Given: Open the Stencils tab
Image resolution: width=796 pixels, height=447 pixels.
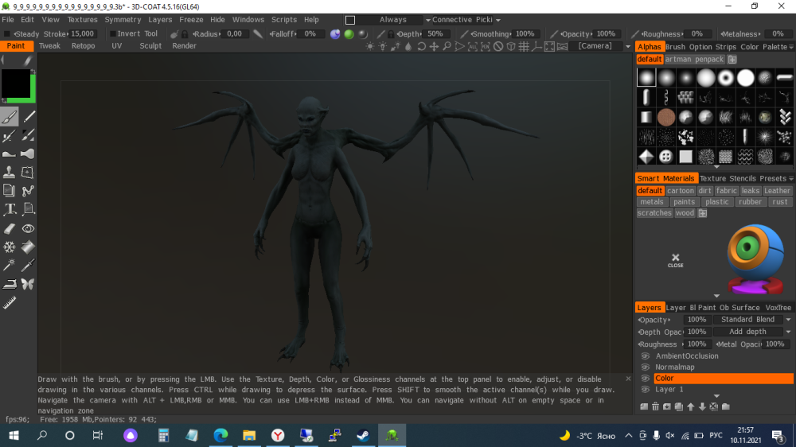Looking at the screenshot, I should click(742, 179).
